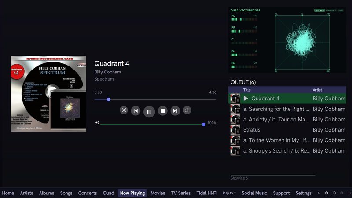Open the Movies tab
The width and height of the screenshot is (352, 198).
coord(158,193)
